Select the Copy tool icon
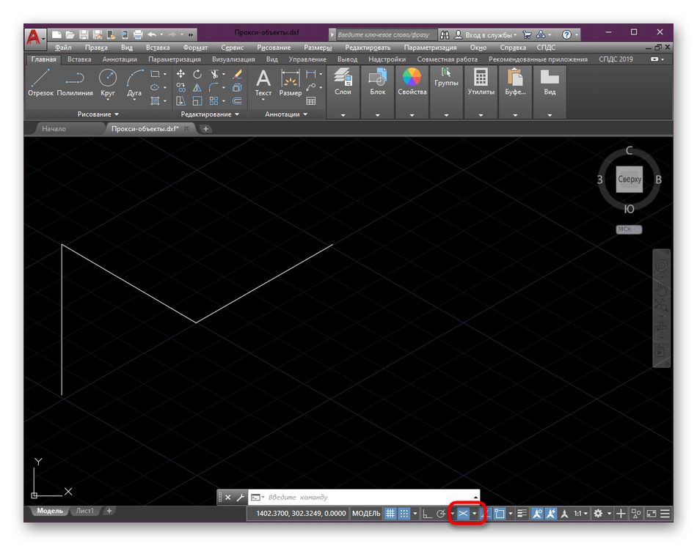 pyautogui.click(x=180, y=87)
